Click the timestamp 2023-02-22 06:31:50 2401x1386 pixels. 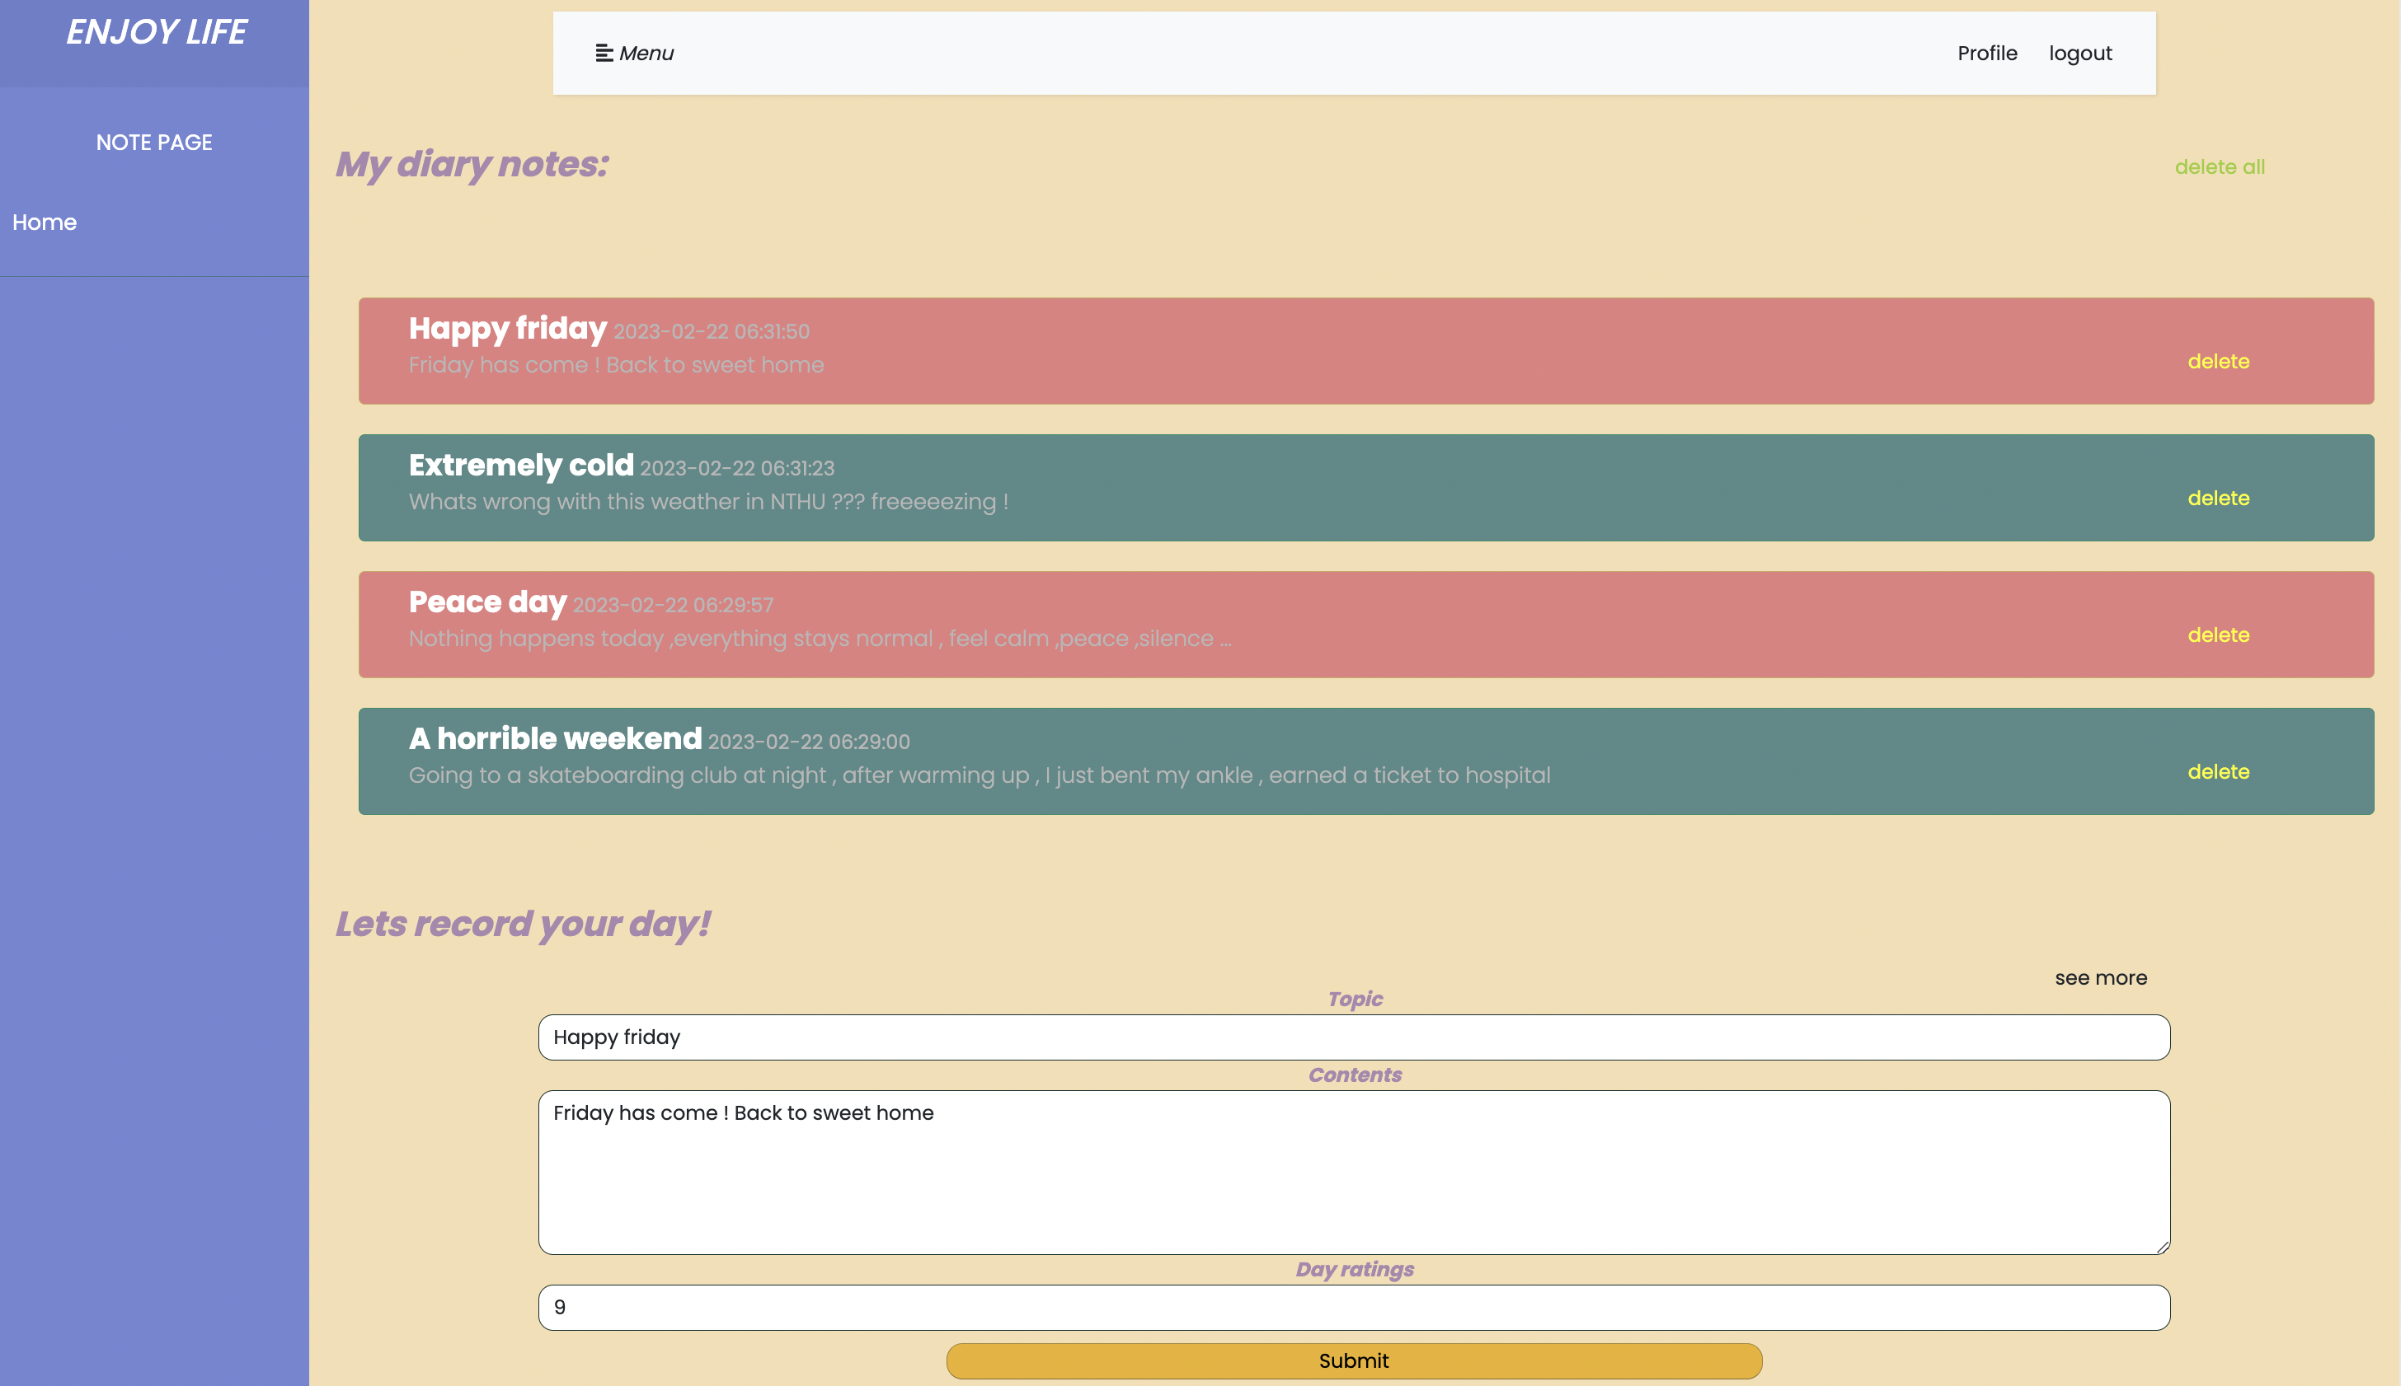712,331
